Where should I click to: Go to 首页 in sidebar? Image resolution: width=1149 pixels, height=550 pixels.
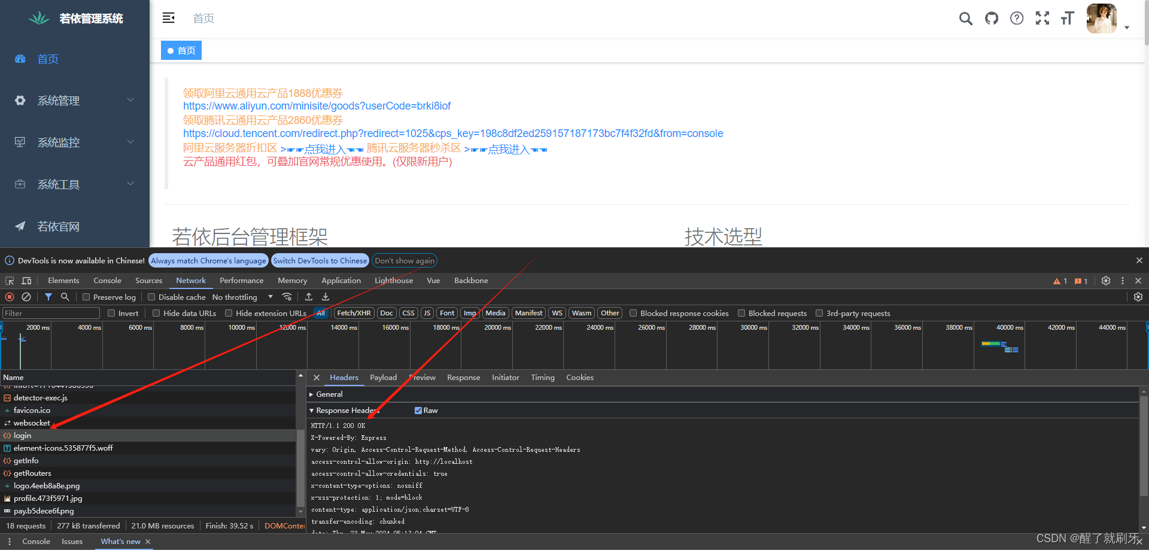[75, 59]
